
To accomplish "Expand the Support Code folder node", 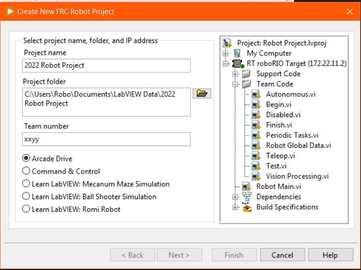I will [x=235, y=74].
